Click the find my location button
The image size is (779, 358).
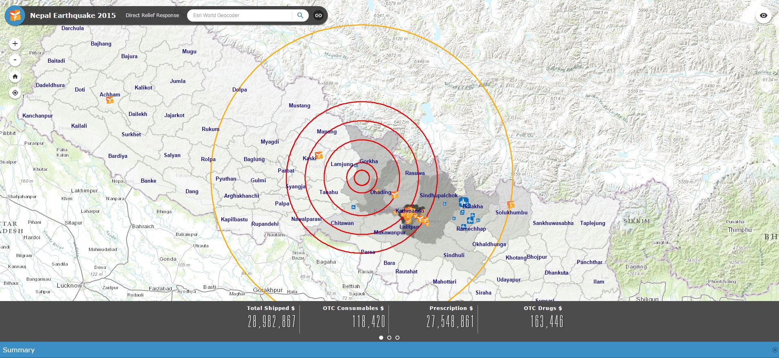15,93
